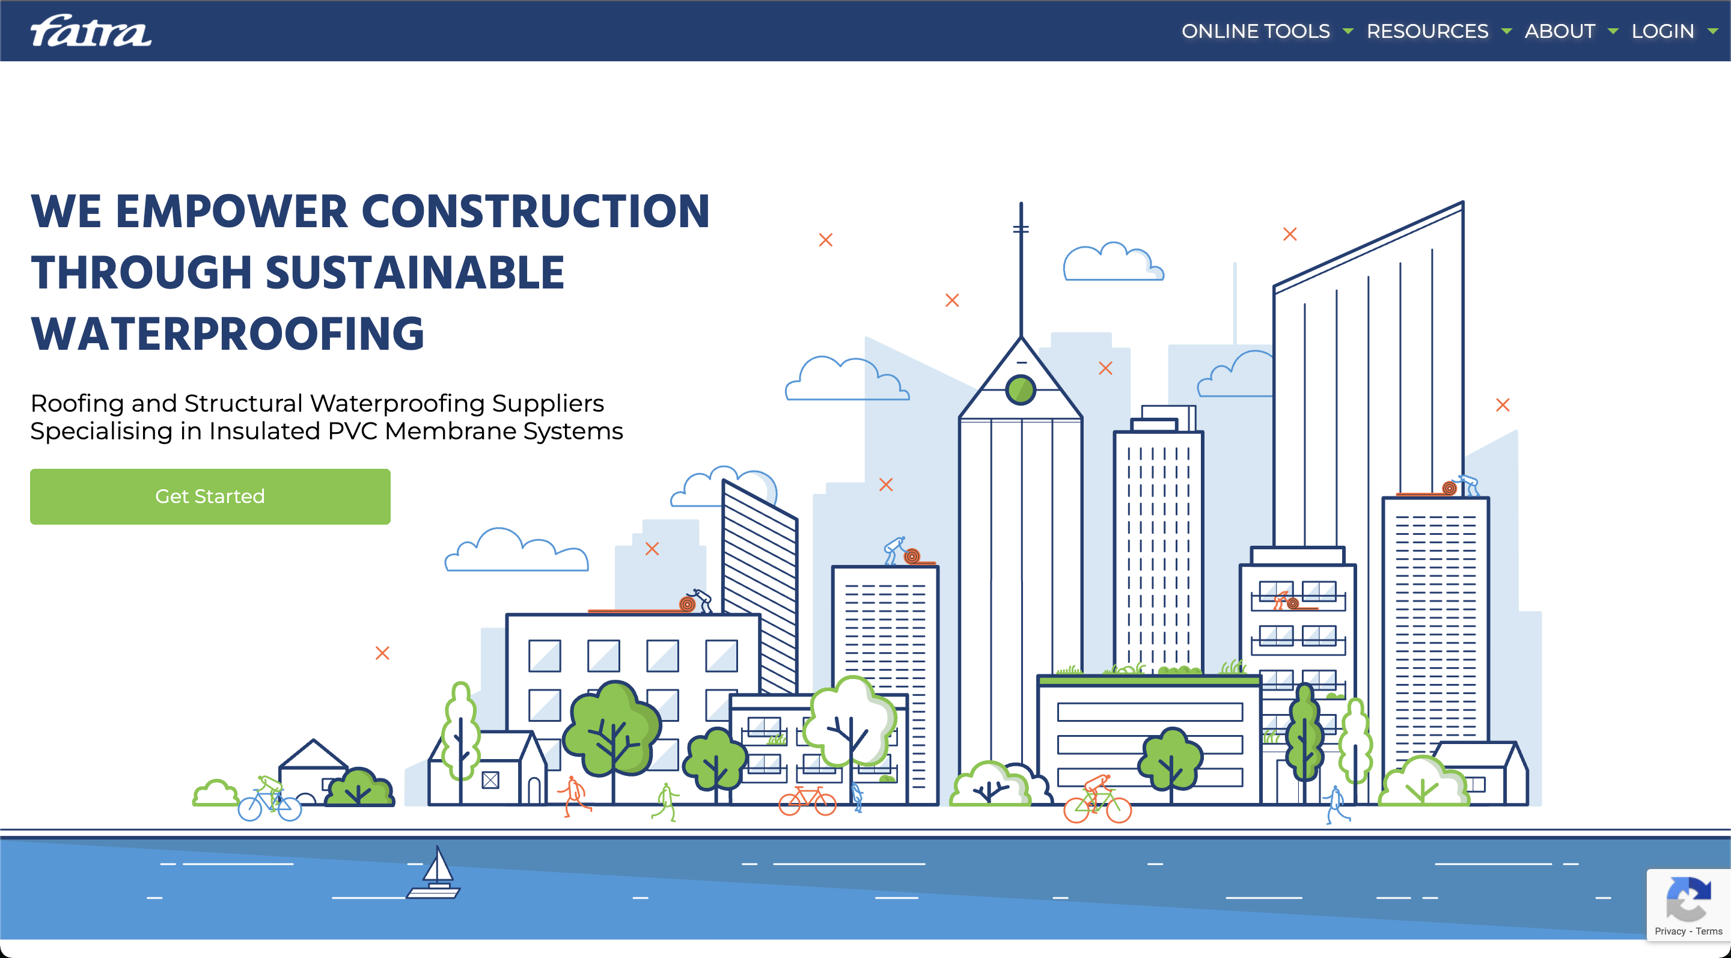This screenshot has height=958, width=1731.
Task: Expand the arrow next to LOGIN
Action: tap(1713, 31)
